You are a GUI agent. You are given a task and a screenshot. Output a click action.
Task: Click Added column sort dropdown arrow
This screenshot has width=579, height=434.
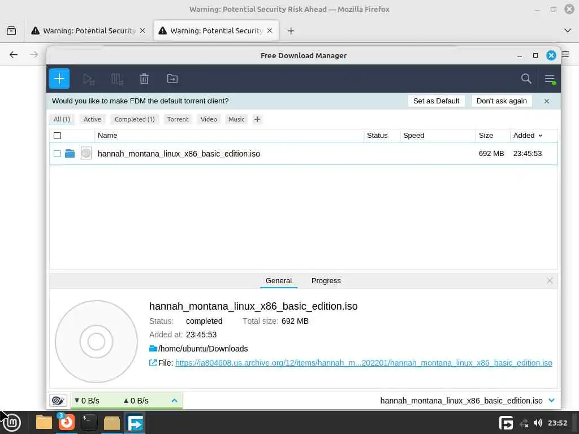tap(540, 136)
